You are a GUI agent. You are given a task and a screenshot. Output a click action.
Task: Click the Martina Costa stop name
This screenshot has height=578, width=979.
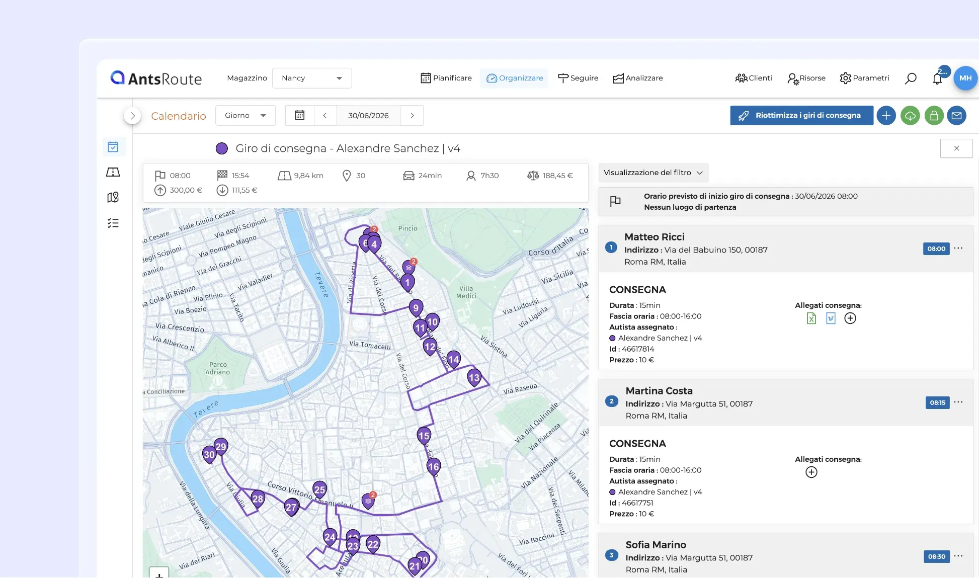coord(659,391)
